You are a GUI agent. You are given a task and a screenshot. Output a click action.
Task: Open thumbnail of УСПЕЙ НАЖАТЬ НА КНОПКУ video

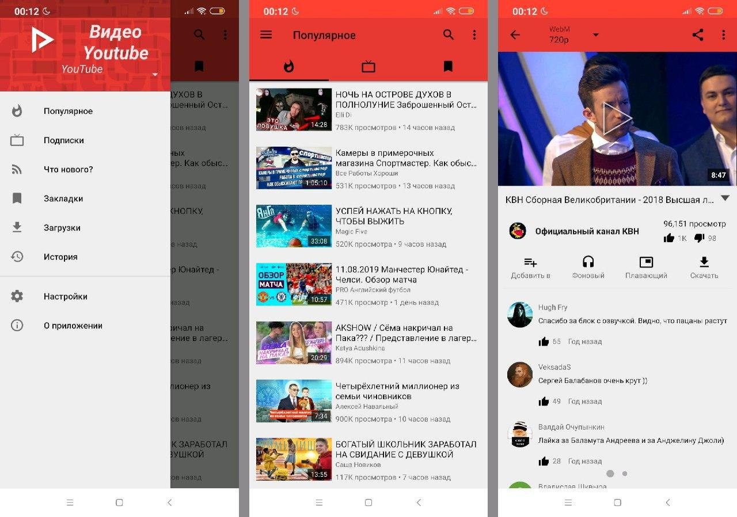tap(294, 226)
